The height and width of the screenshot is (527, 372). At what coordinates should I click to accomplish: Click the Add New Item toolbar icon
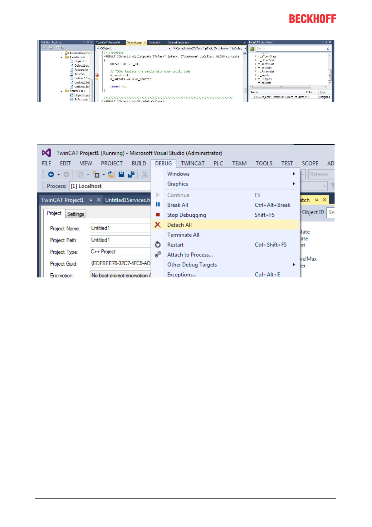[x=96, y=175]
